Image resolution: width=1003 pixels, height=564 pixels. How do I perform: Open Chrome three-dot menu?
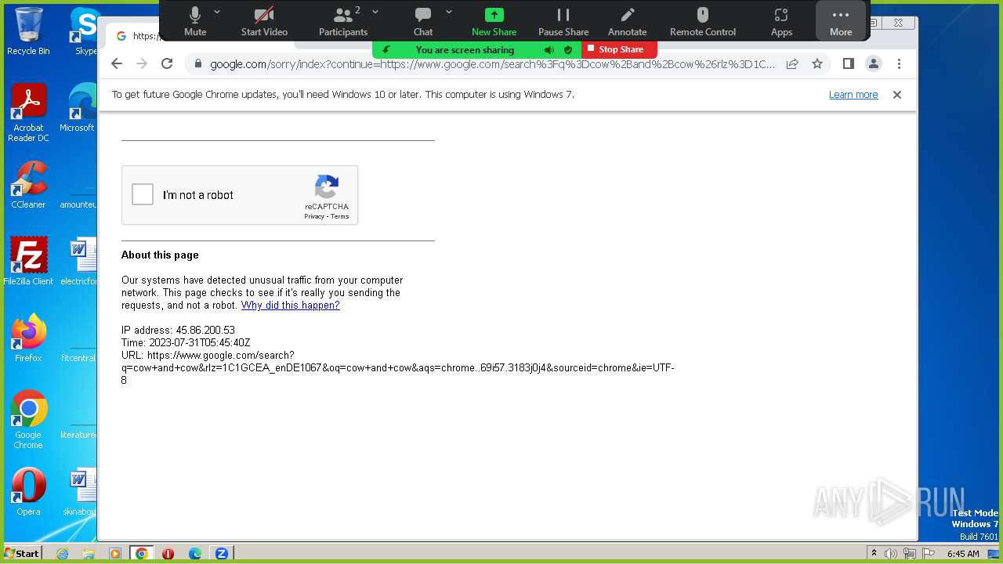click(899, 64)
